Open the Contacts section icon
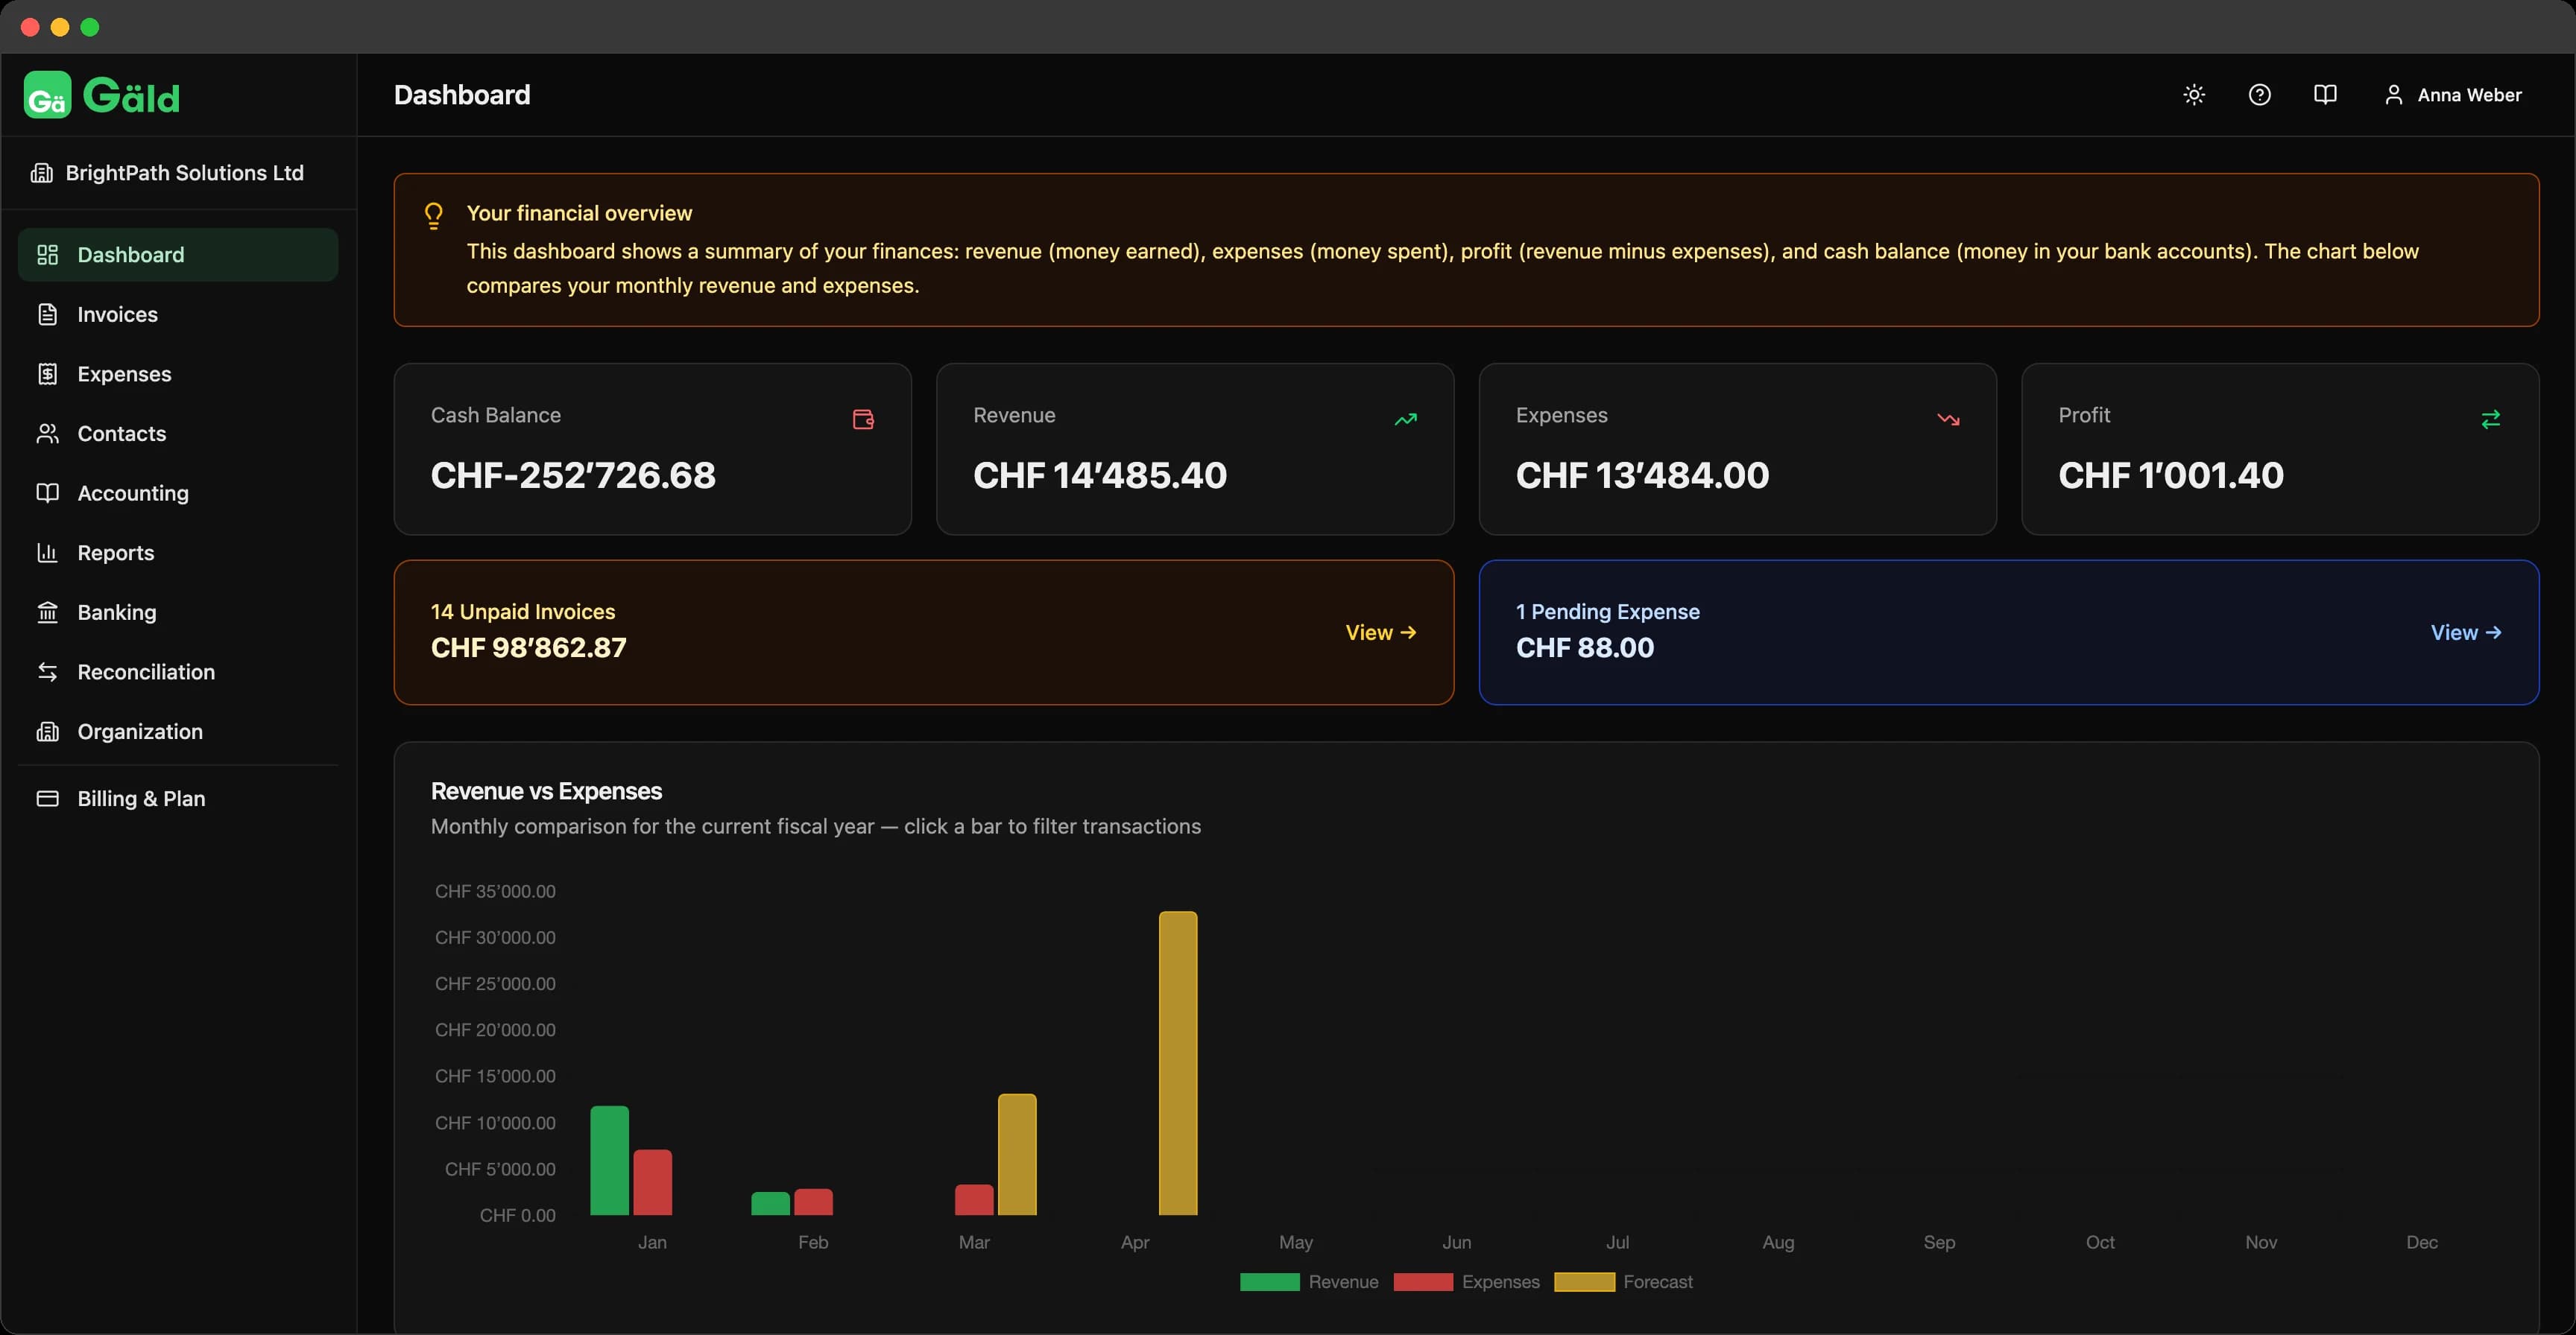 [x=49, y=434]
